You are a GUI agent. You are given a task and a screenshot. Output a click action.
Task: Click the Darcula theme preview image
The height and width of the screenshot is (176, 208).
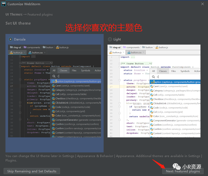(55, 91)
